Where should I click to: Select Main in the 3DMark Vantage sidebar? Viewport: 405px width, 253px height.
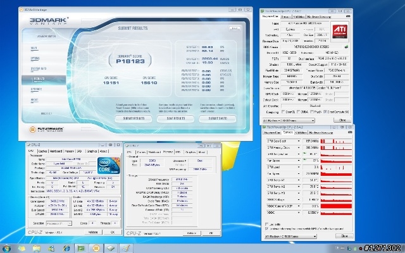34,48
